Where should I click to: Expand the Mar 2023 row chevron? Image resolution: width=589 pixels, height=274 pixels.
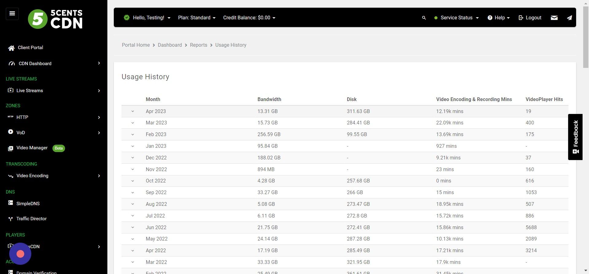pos(133,123)
